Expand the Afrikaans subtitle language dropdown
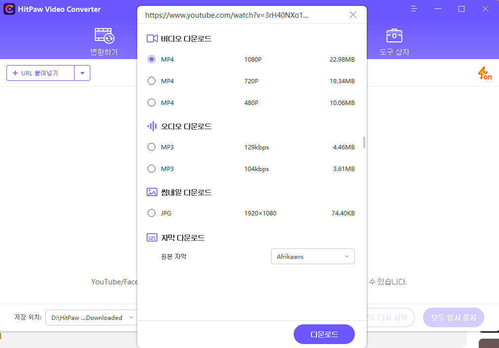Viewport: 499px width, 348px height. pos(312,256)
